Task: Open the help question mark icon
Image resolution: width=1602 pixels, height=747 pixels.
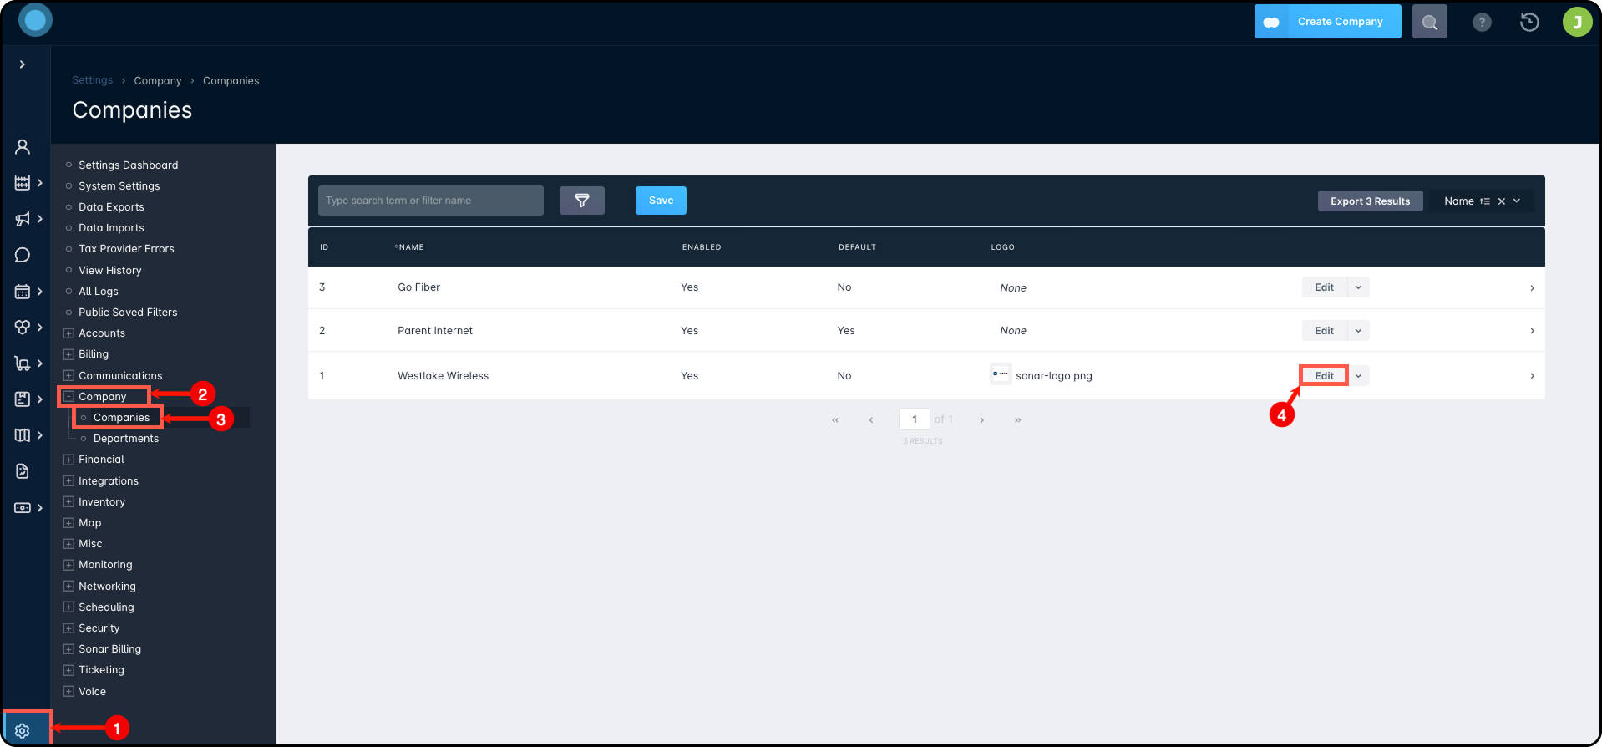Action: coord(1482,23)
